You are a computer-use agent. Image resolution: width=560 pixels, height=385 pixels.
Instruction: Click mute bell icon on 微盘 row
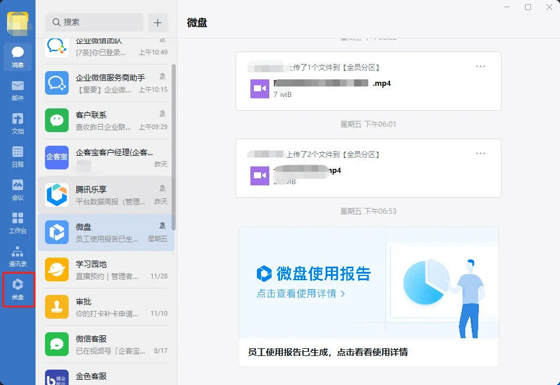tap(163, 226)
